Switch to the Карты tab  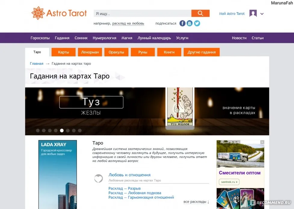pyautogui.click(x=63, y=52)
